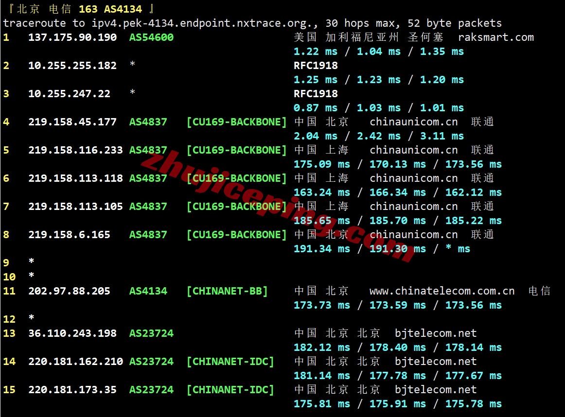Viewport: 565px width, 417px height.
Task: Click the [CHINANET-BB] tag
Action: tap(227, 291)
